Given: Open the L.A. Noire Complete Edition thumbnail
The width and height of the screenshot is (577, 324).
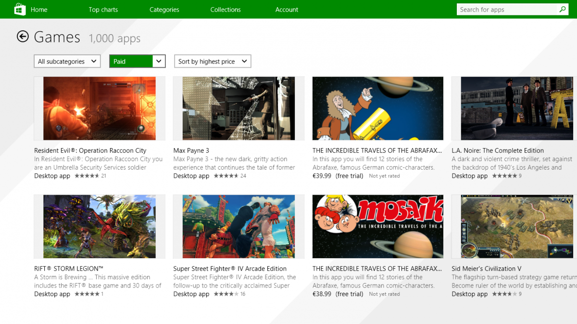Looking at the screenshot, I should pyautogui.click(x=514, y=109).
